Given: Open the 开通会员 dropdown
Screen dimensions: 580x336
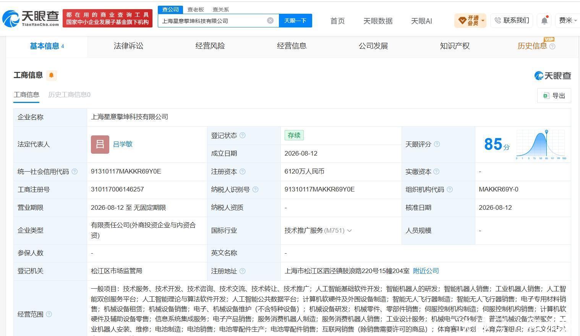Looking at the screenshot, I should 470,21.
